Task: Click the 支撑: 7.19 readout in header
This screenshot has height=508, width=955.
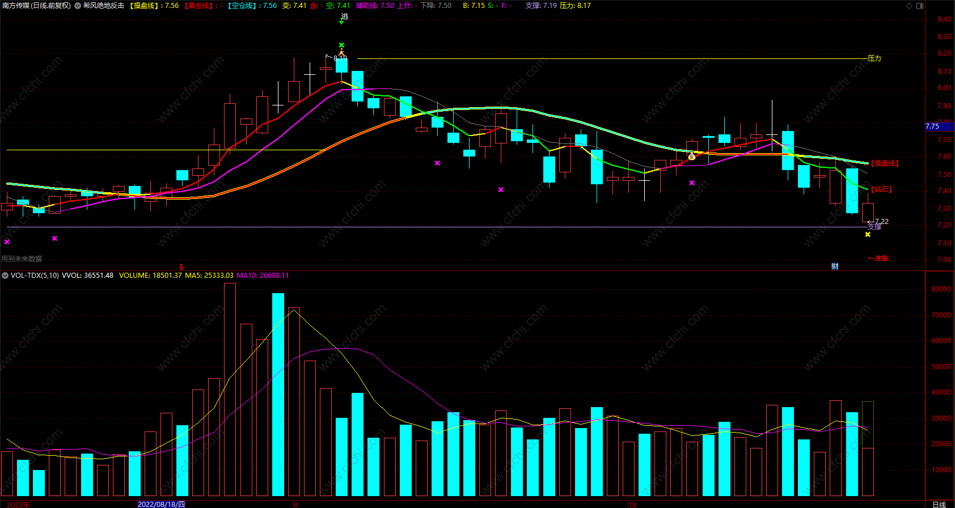Action: coord(541,6)
